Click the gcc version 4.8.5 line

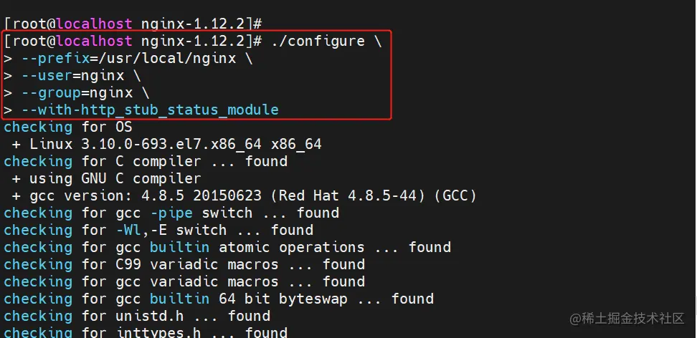pos(245,195)
